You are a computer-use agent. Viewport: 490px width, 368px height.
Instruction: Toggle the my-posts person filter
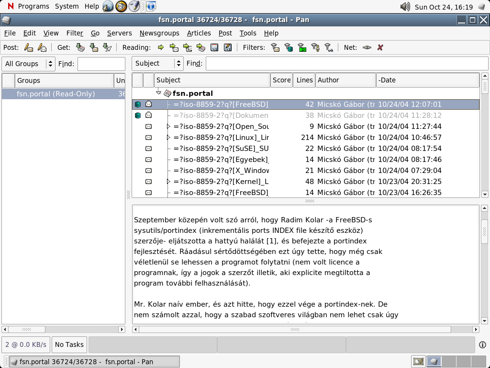pyautogui.click(x=316, y=47)
